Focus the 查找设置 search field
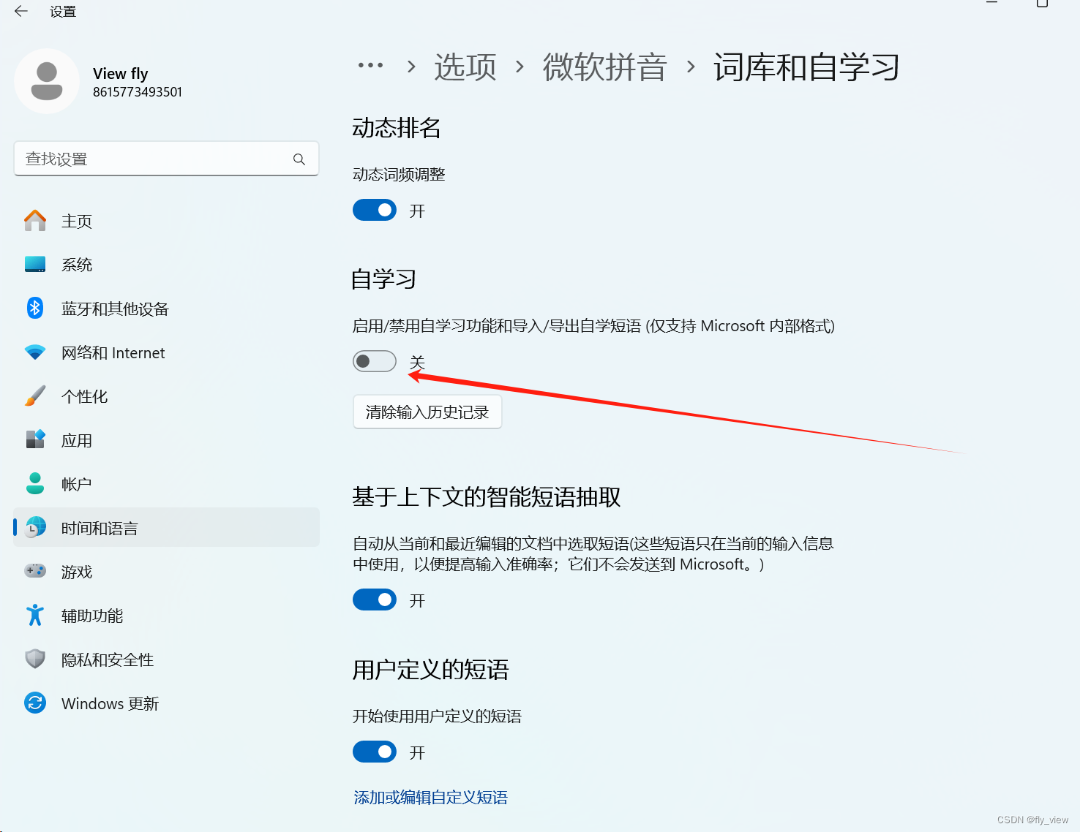Screen dimensions: 1080x832 point(167,159)
